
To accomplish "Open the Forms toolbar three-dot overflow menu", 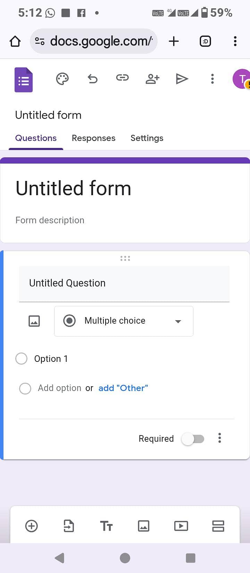I will coord(212,79).
